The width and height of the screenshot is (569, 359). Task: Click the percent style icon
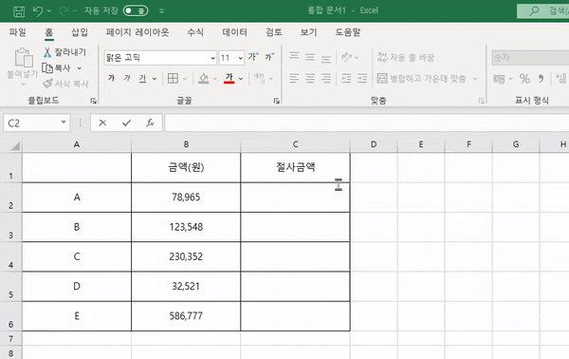click(524, 79)
